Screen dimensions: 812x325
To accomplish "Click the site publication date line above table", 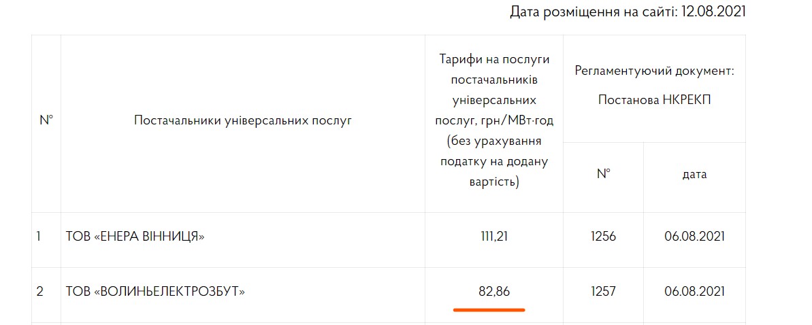I will [x=626, y=12].
